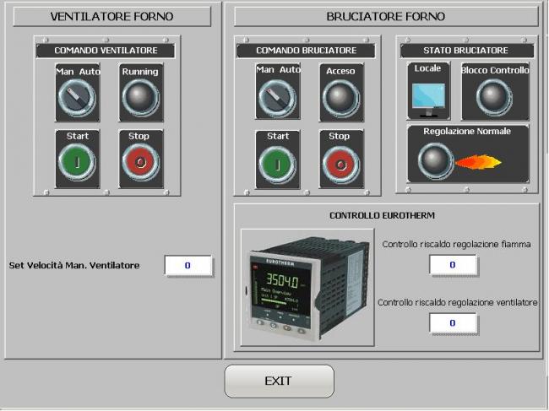This screenshot has height=411, width=549.
Task: Click the ventilatore Running indicator lamp
Action: tap(141, 98)
